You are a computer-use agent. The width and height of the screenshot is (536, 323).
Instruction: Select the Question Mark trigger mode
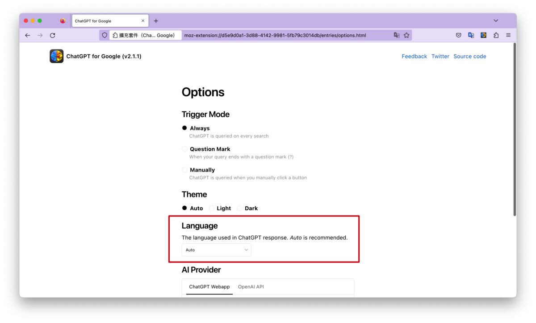(x=184, y=149)
